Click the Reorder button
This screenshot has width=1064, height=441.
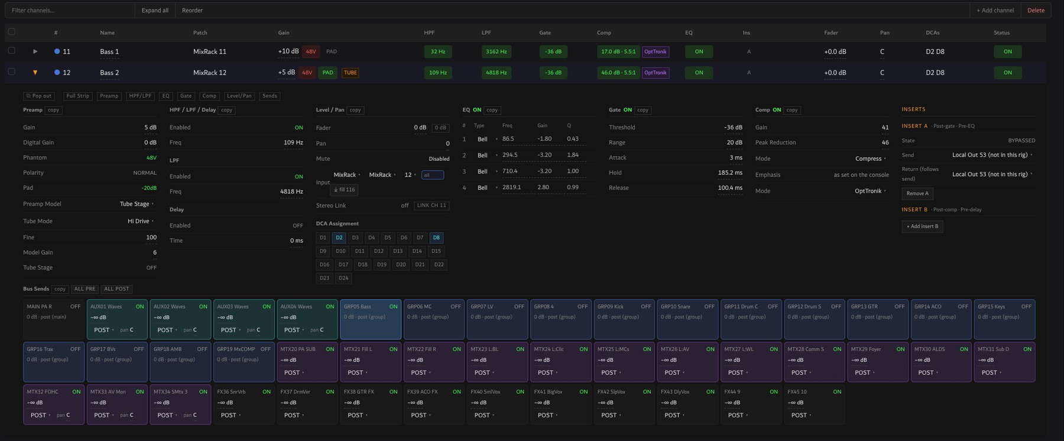(192, 10)
